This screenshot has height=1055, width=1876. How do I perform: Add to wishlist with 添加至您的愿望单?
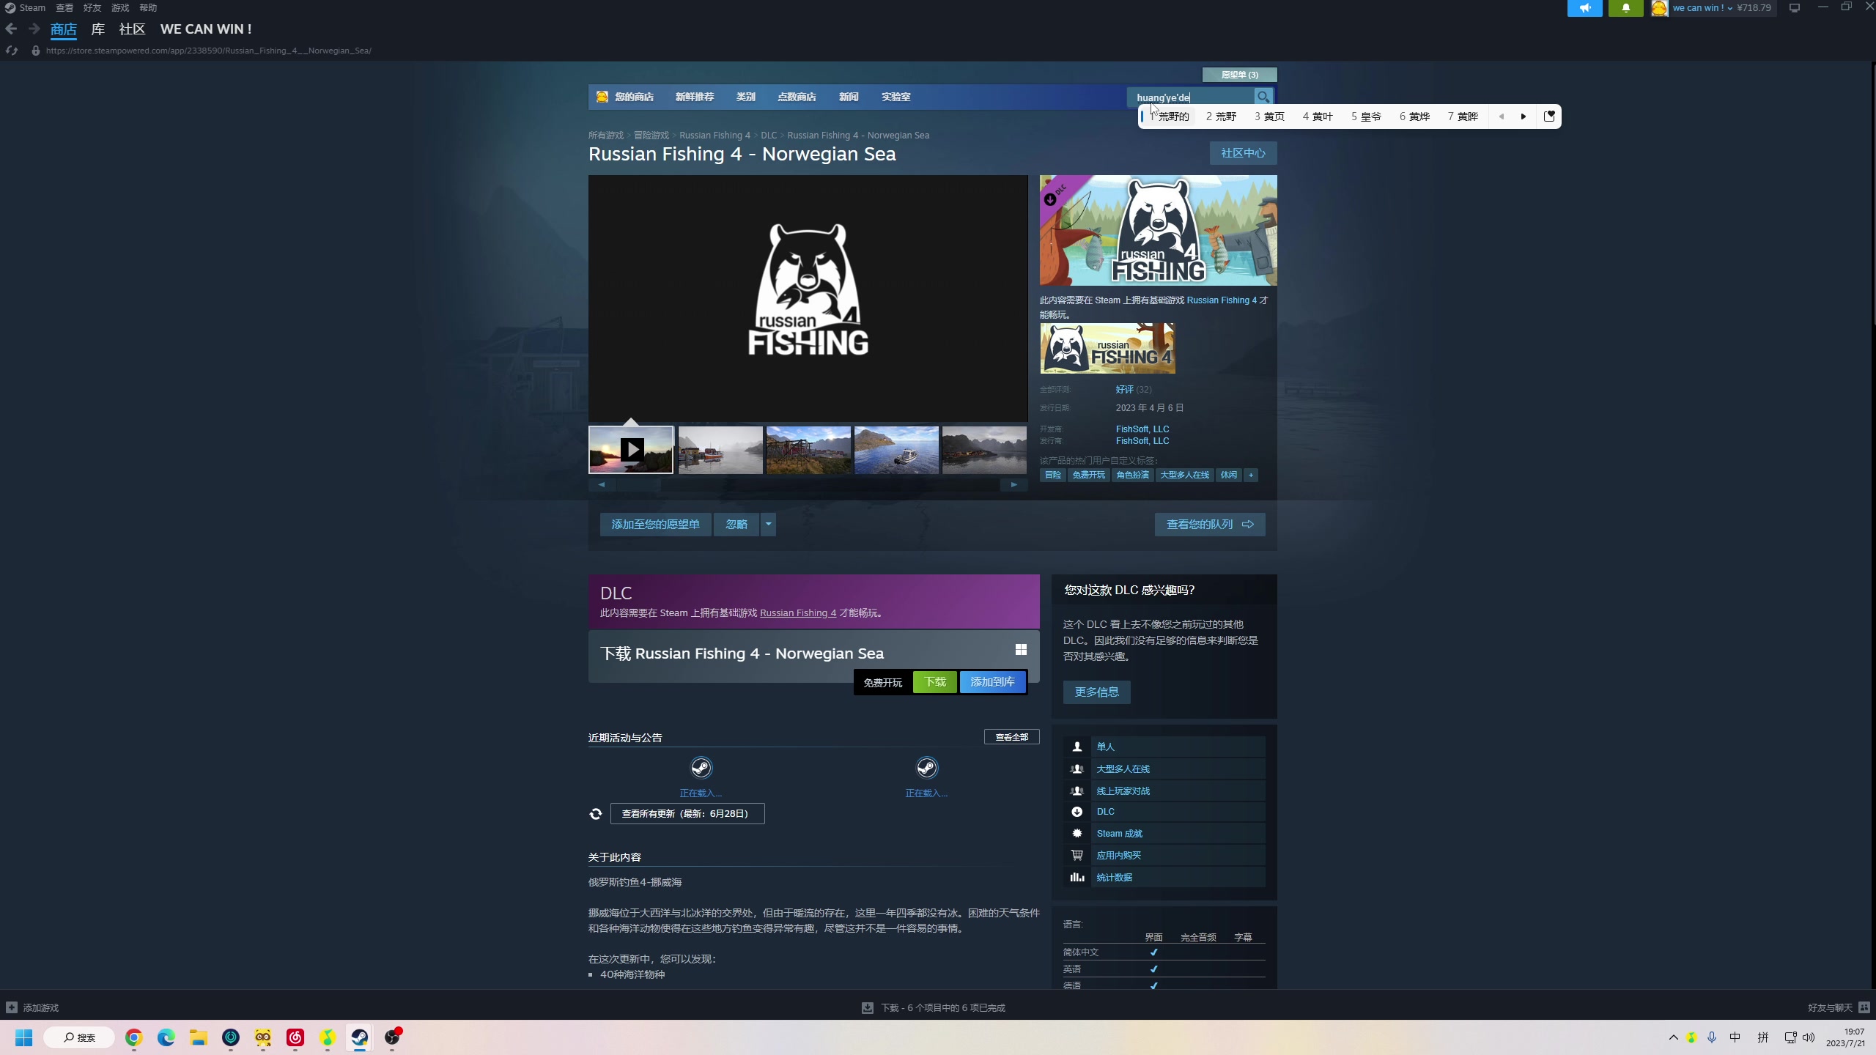655,525
